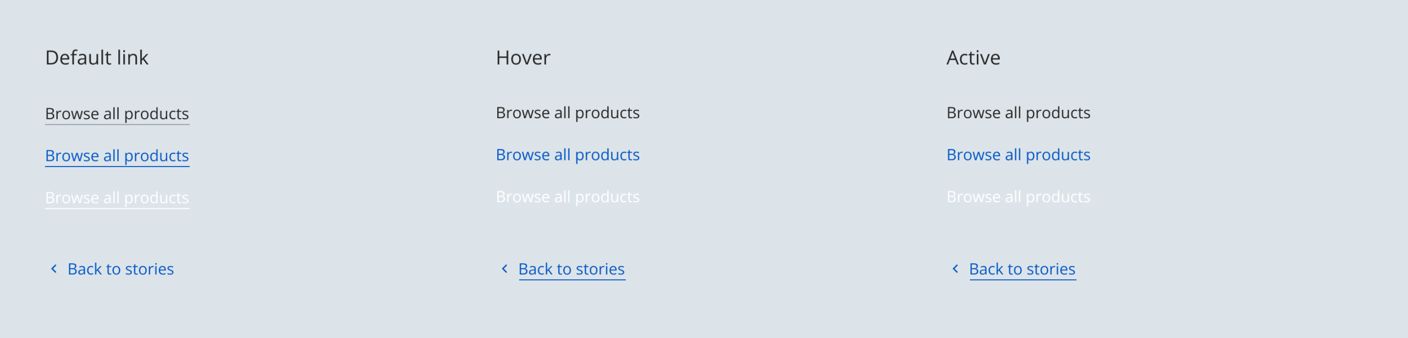Click white Browse all products under Hover
1408x338 pixels.
[568, 197]
